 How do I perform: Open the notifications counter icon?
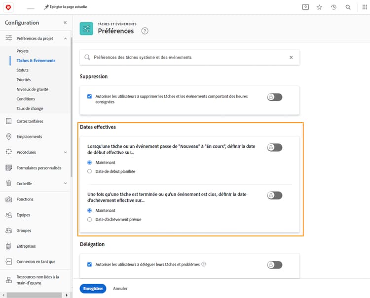[305, 7]
